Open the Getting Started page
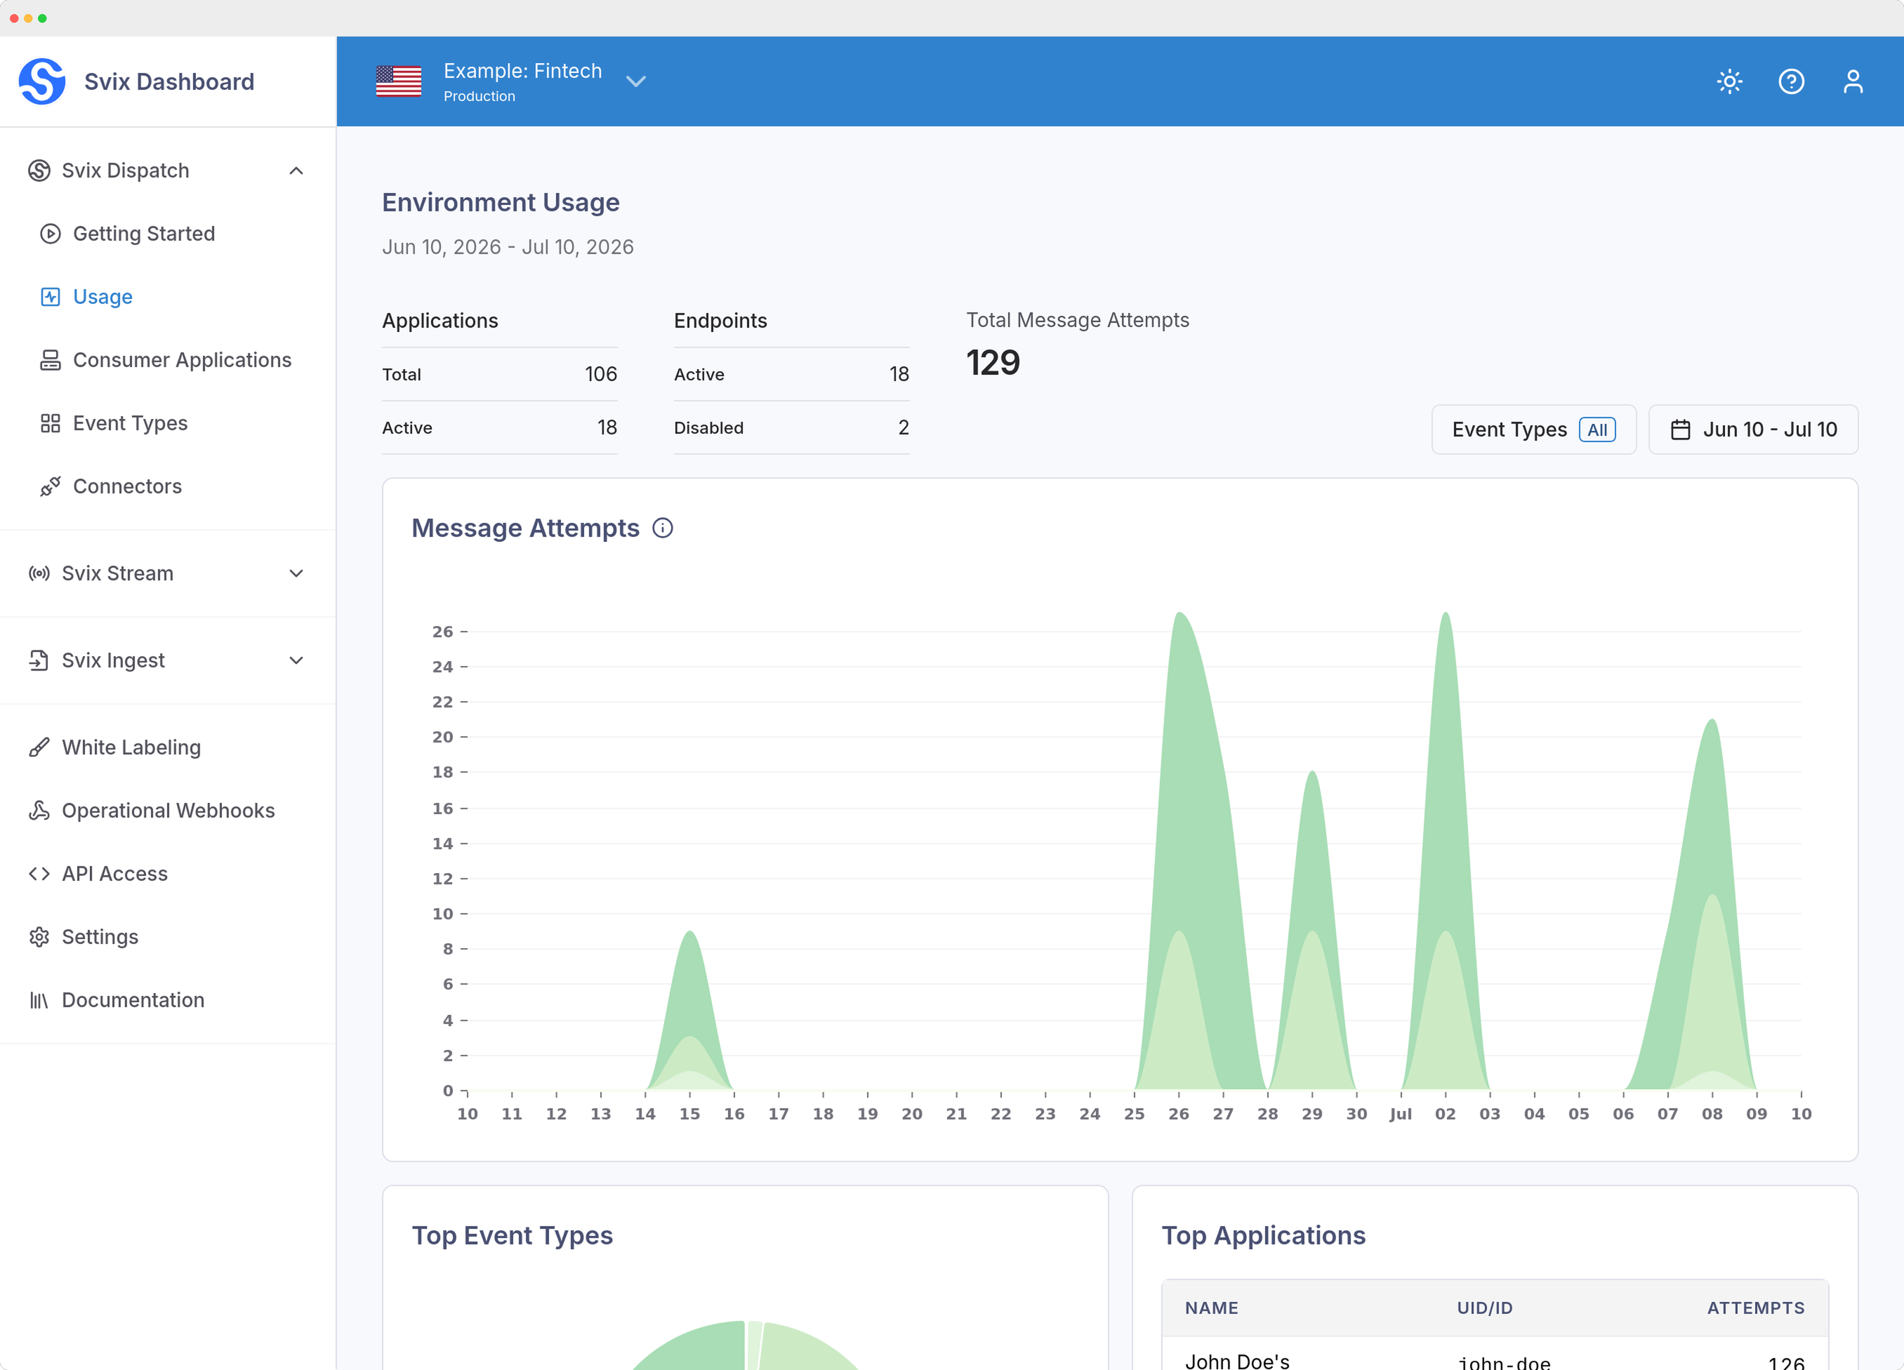This screenshot has width=1904, height=1370. (x=143, y=234)
